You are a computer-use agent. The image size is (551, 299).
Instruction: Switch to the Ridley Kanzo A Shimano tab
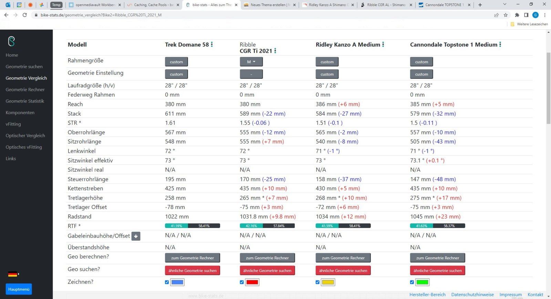click(328, 5)
